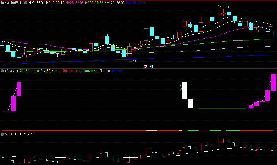Screen dimensions: 277x165
Task: Click the 36.96 high price marker
Action: 226,7
